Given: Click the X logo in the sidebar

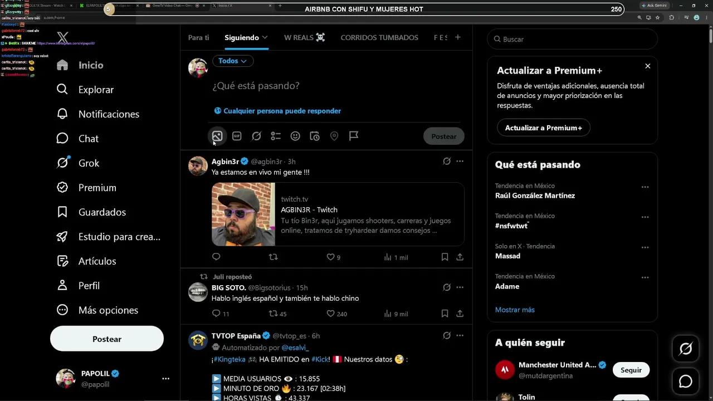Looking at the screenshot, I should [x=62, y=38].
